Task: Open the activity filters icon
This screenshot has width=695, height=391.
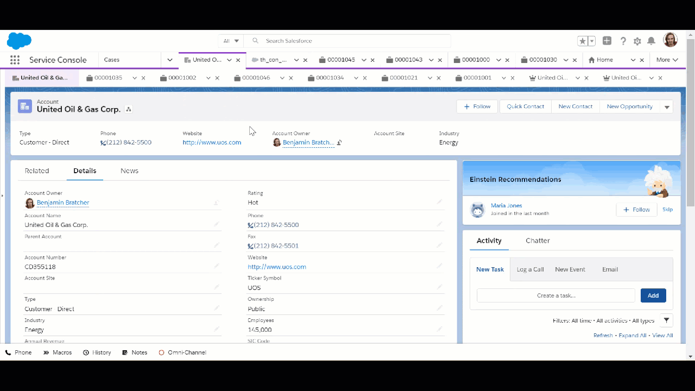Action: (x=667, y=320)
